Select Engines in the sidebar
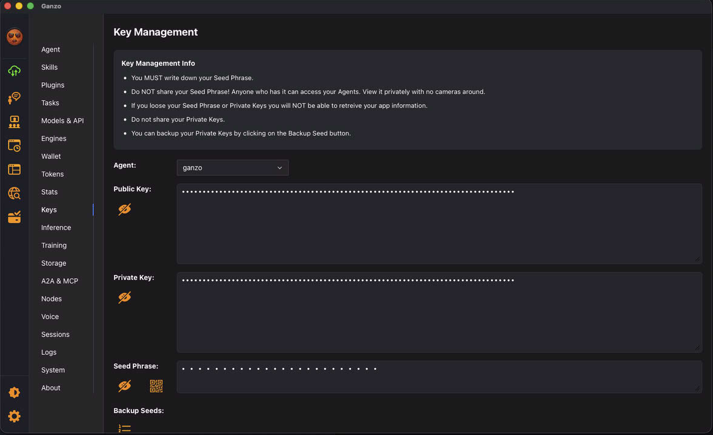Viewport: 713px width, 435px height. 54,138
